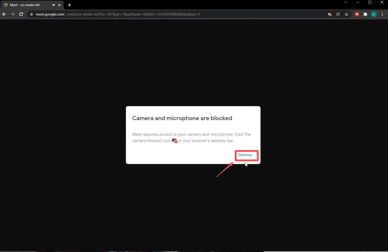Screen dimensions: 388x252
Task: Mute the tab using the speaker icon
Action: [54, 5]
